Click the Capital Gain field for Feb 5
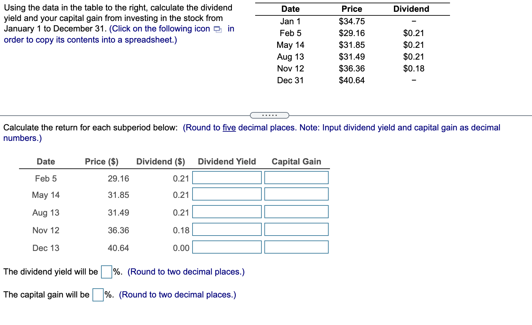This screenshot has height=325, width=532. pyautogui.click(x=296, y=178)
